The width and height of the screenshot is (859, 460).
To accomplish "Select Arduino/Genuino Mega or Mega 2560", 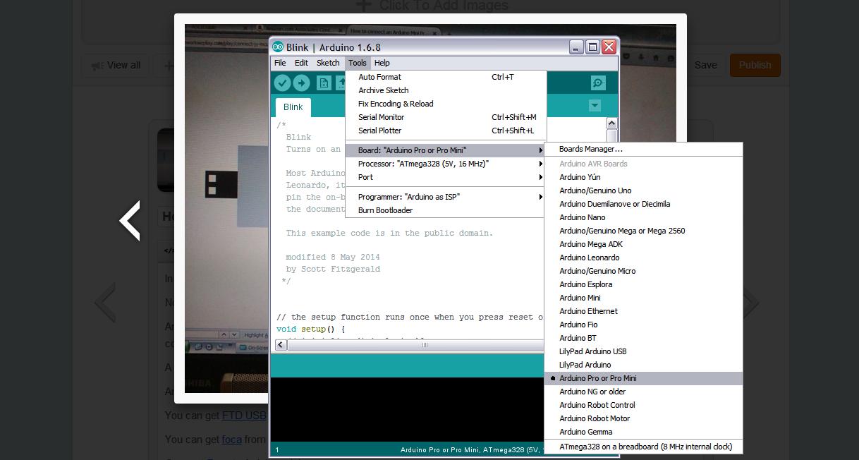I will tap(643, 231).
